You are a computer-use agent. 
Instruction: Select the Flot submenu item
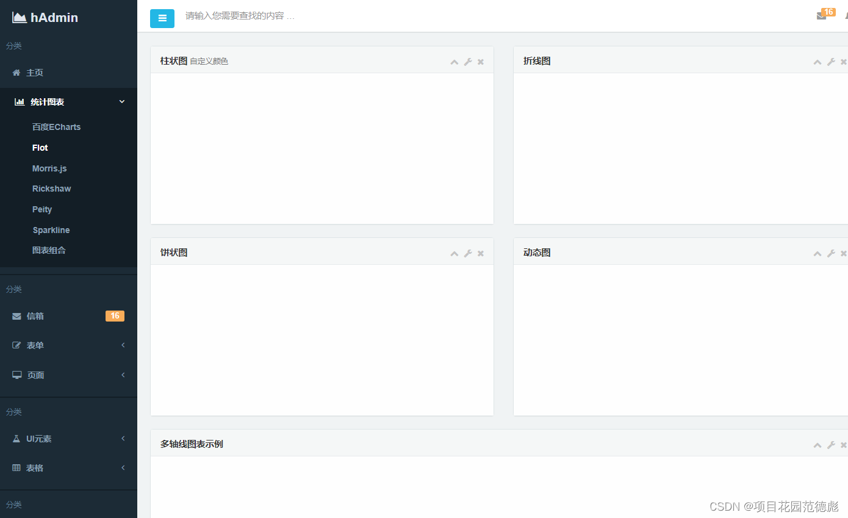[x=40, y=148]
